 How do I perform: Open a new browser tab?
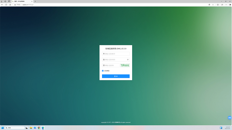35,1
